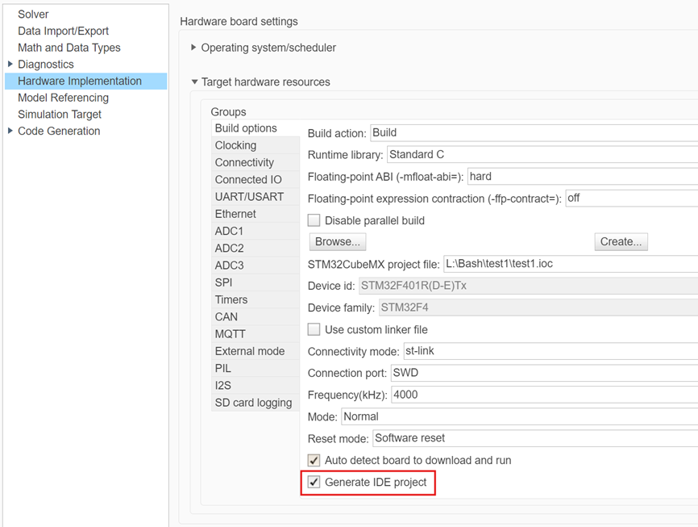Image resolution: width=698 pixels, height=527 pixels.
Task: Collapse Target hardware resources section
Action: tap(193, 82)
